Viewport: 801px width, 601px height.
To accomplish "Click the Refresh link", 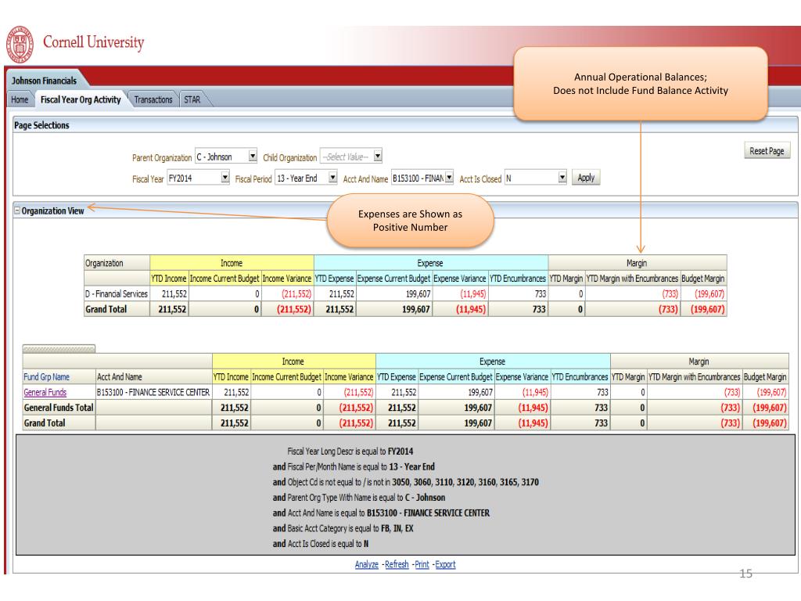I will (x=397, y=564).
